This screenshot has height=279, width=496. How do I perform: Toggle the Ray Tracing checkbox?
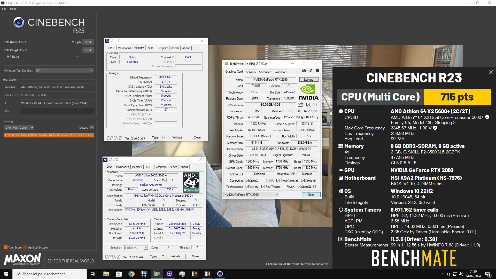263,187
